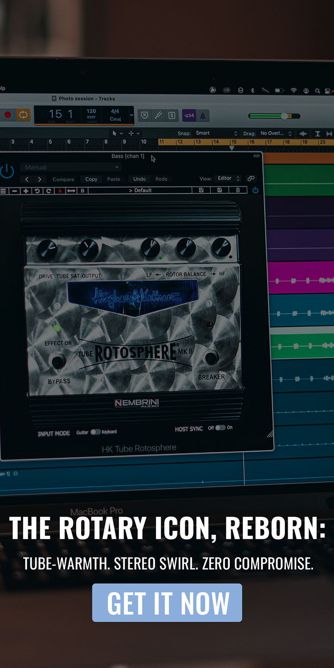Delete preset with the trash icon
Viewport: 334px width, 668px height.
click(238, 190)
